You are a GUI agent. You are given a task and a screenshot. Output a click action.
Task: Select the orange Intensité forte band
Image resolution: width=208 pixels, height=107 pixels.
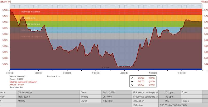pyautogui.click(x=105, y=18)
